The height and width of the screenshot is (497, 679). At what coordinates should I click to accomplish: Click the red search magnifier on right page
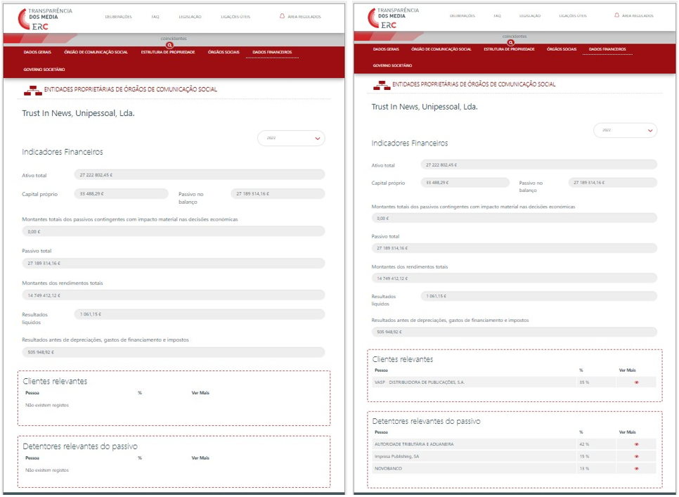point(511,42)
